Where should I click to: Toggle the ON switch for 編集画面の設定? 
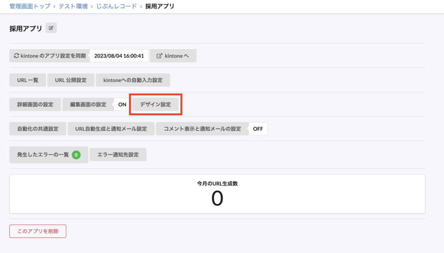[x=122, y=104]
